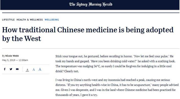Image resolution: width=180 pixels, height=99 pixels.
Task: Open the Health & Wellness section breadcrumb
Action: tap(30, 20)
